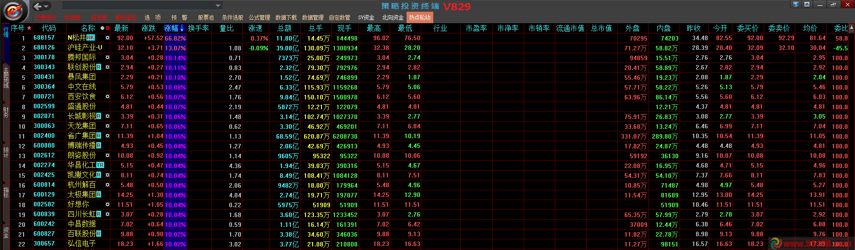Open the 选项 menu
The image size is (855, 250).
coord(152,17)
